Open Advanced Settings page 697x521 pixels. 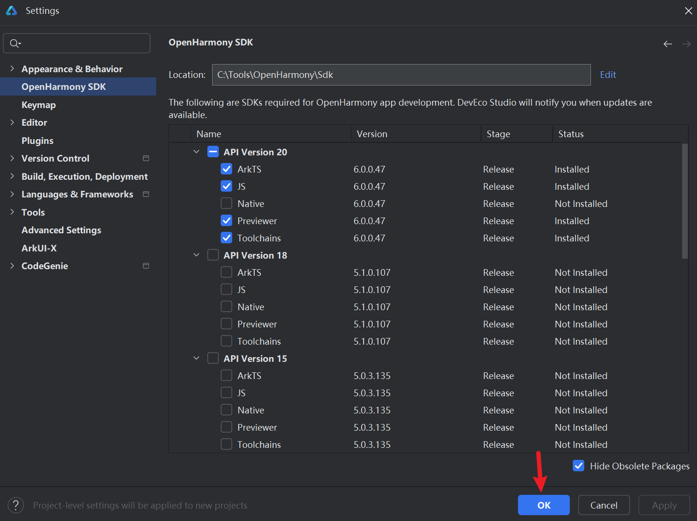coord(61,230)
